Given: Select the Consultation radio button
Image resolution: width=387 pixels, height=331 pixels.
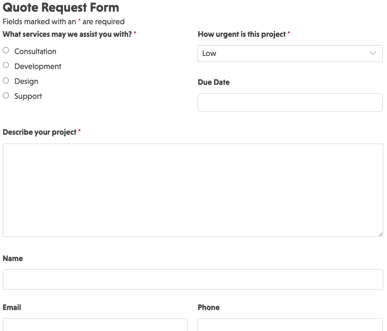Looking at the screenshot, I should pos(6,50).
